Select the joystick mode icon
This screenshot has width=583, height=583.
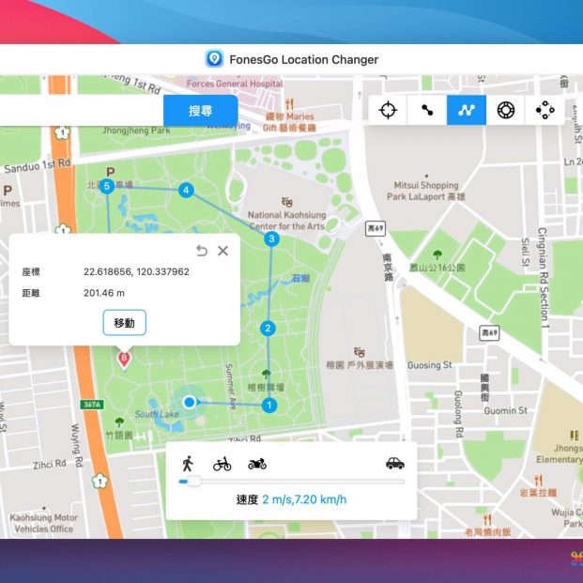(545, 110)
